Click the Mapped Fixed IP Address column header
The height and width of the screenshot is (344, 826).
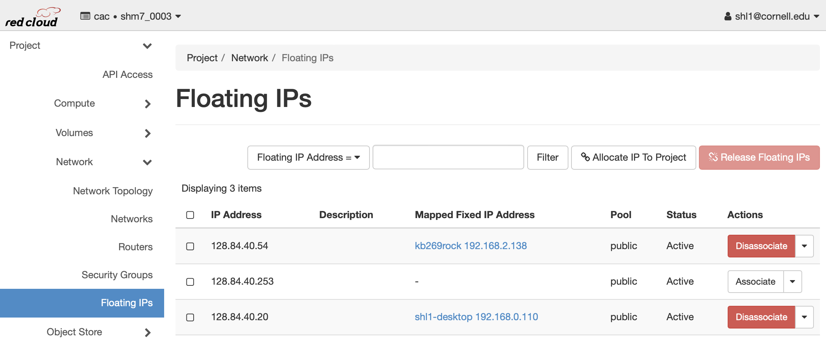pos(475,215)
